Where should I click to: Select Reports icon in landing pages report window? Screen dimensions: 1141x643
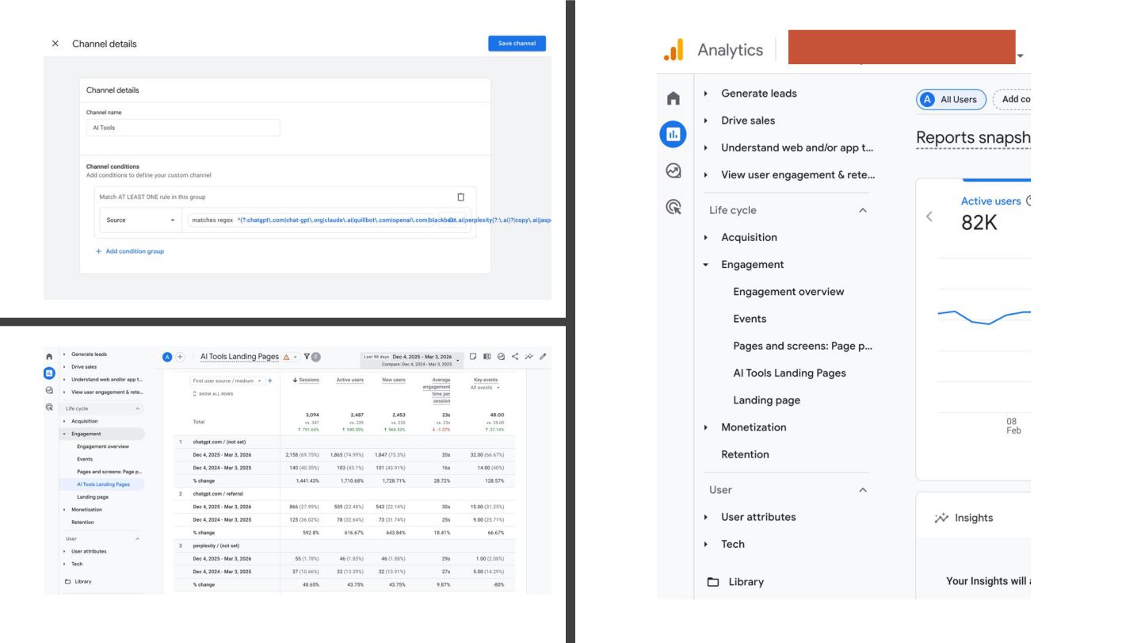tap(49, 373)
